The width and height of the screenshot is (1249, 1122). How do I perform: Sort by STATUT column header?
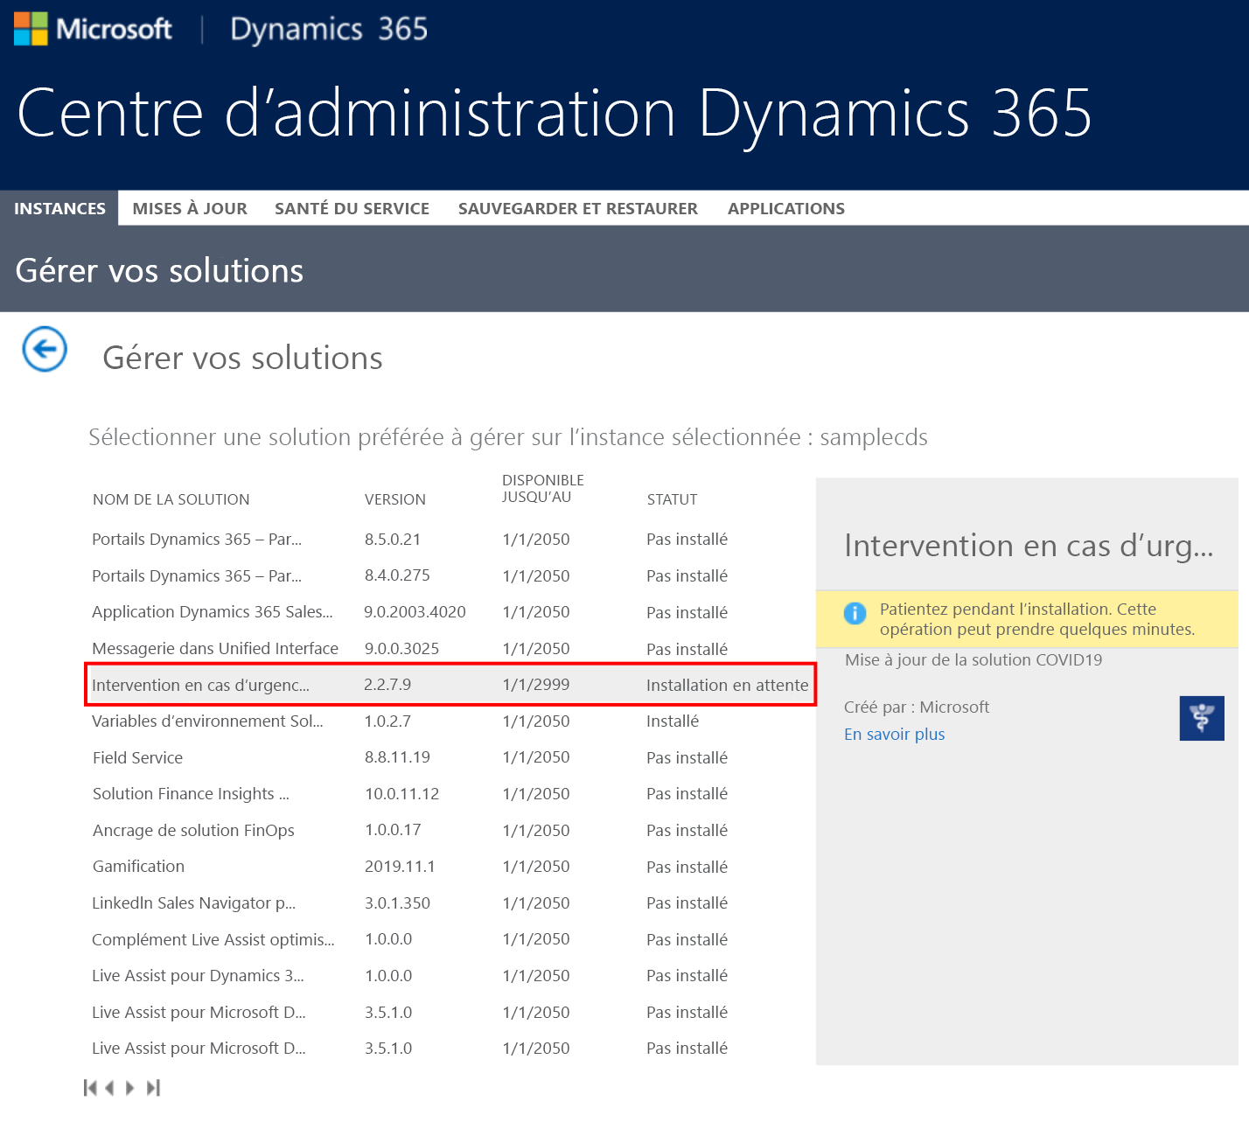(x=672, y=499)
